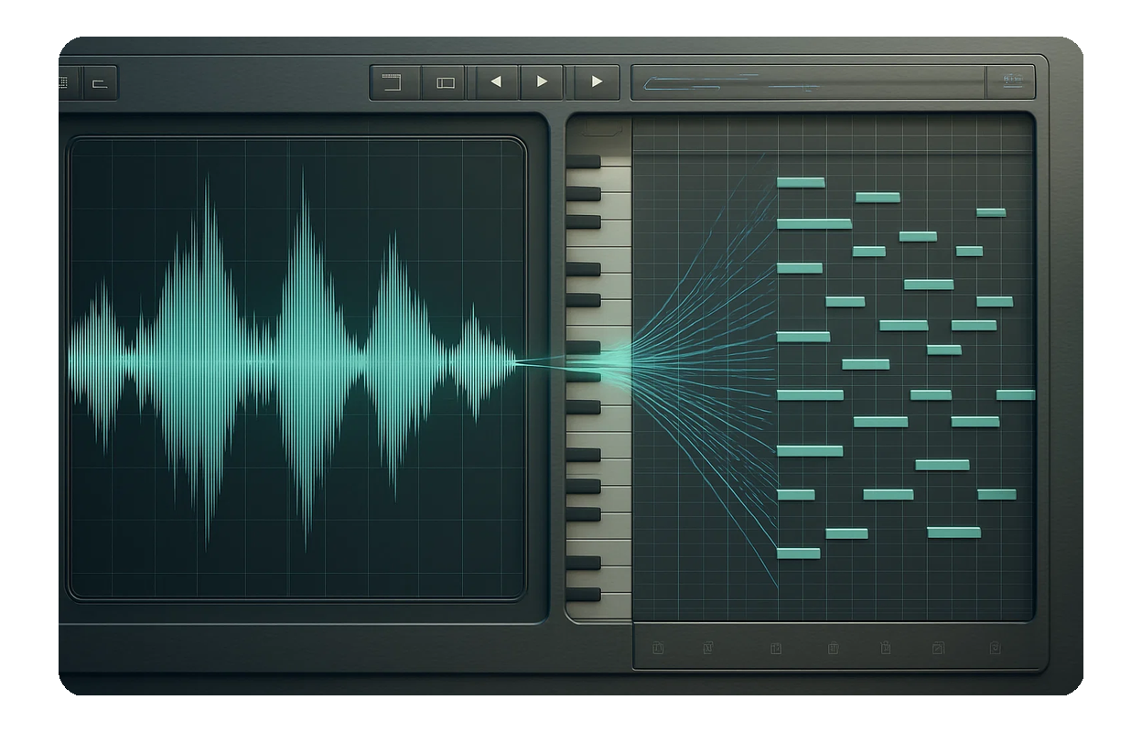Open the icon at right end of top bar

pos(1012,82)
